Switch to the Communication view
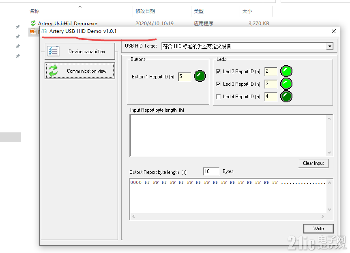The image size is (350, 253). tap(80, 71)
